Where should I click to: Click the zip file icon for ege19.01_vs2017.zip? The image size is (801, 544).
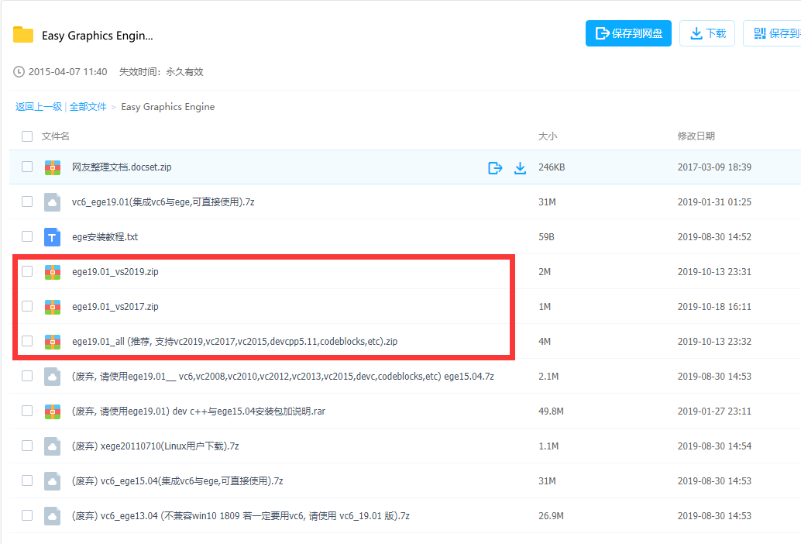point(52,306)
